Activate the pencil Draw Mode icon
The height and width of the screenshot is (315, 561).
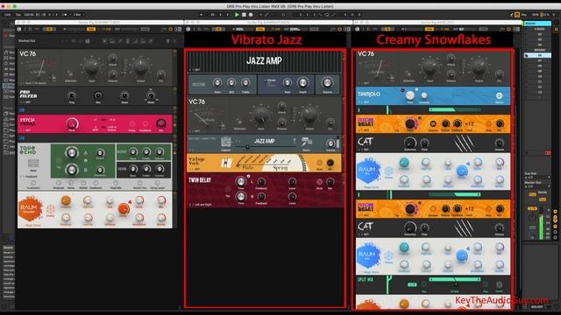(512, 15)
